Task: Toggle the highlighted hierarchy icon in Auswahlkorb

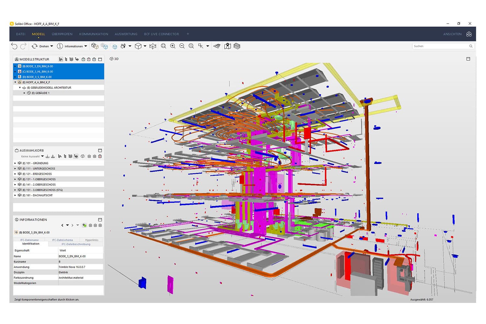Action: pyautogui.click(x=76, y=156)
